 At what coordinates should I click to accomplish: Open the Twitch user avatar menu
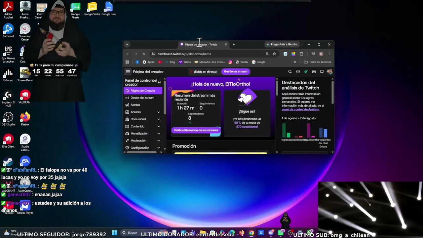pyautogui.click(x=329, y=72)
